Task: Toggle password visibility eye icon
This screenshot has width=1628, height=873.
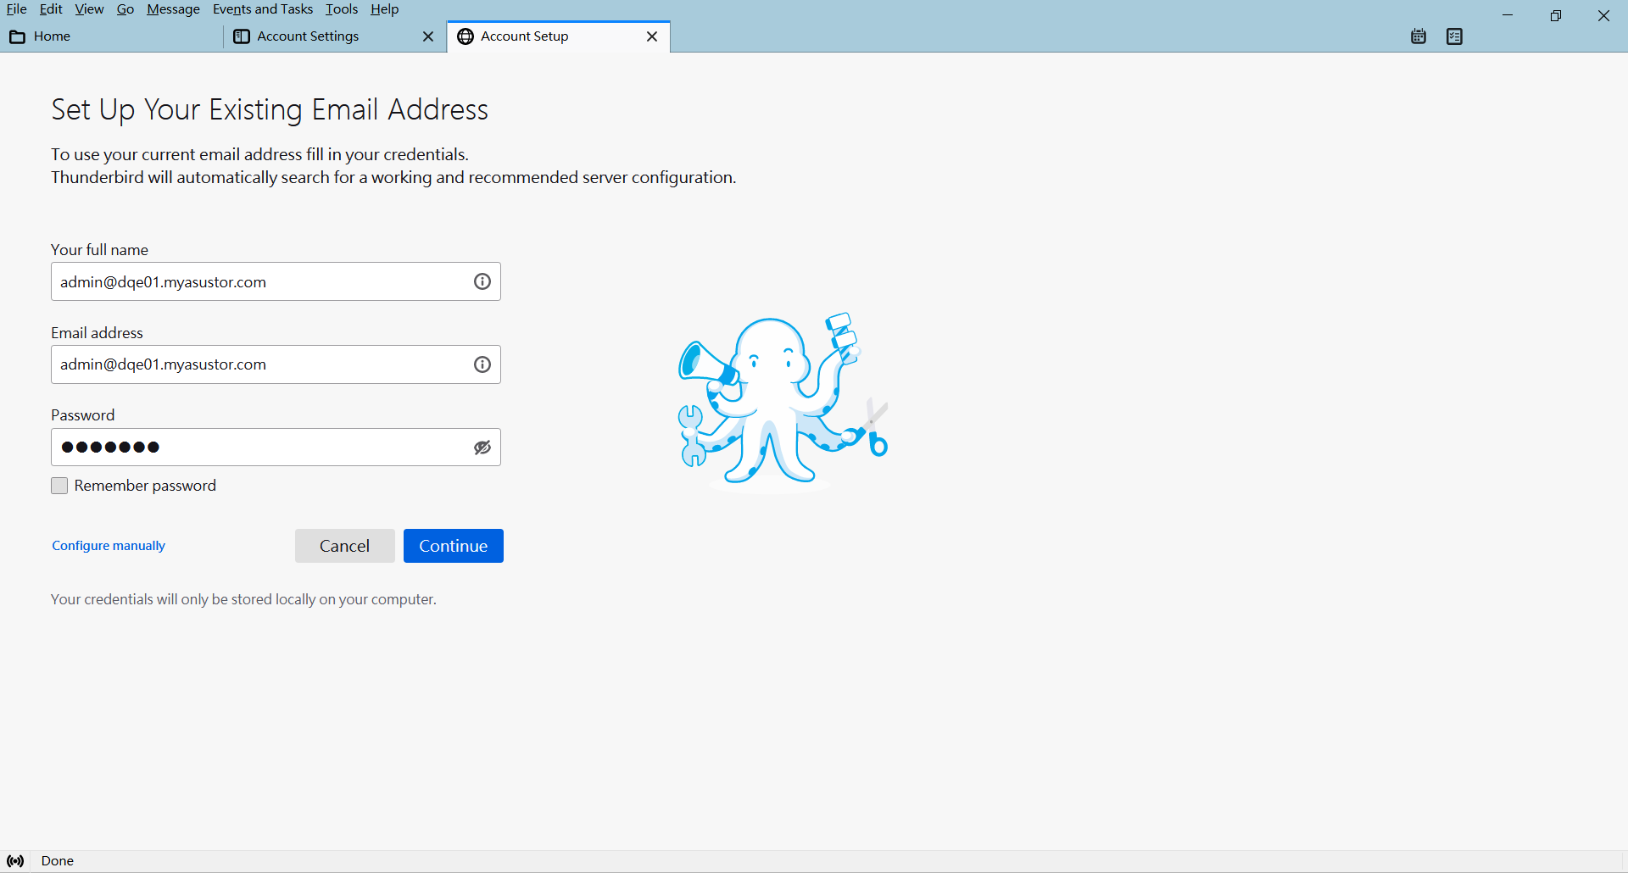Action: point(482,448)
